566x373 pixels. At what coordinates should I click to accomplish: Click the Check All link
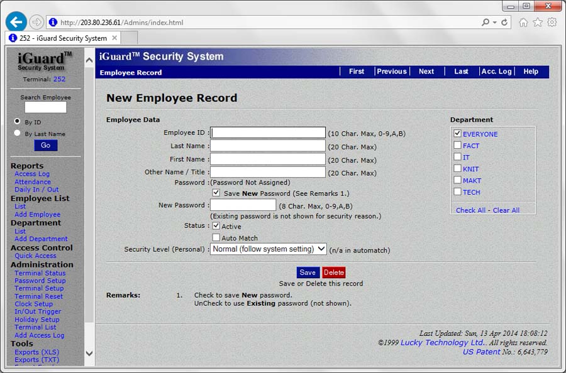click(470, 210)
